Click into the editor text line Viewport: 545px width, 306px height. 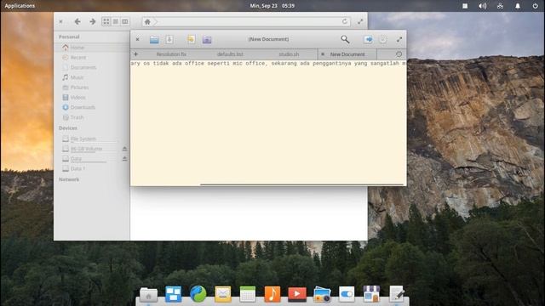268,64
